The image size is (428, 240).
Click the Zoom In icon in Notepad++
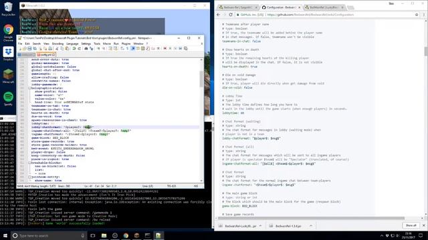98,49
